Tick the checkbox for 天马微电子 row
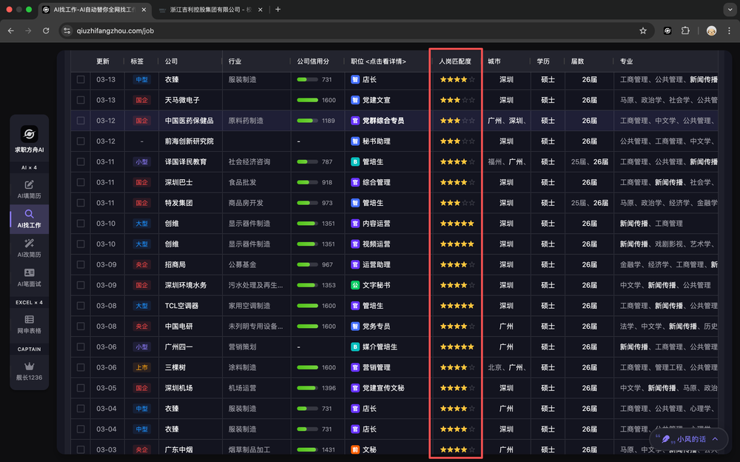 pos(81,100)
